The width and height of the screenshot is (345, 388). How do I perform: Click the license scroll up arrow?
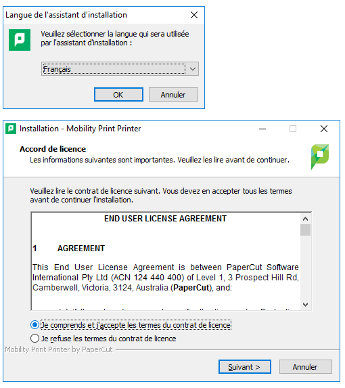pos(305,219)
